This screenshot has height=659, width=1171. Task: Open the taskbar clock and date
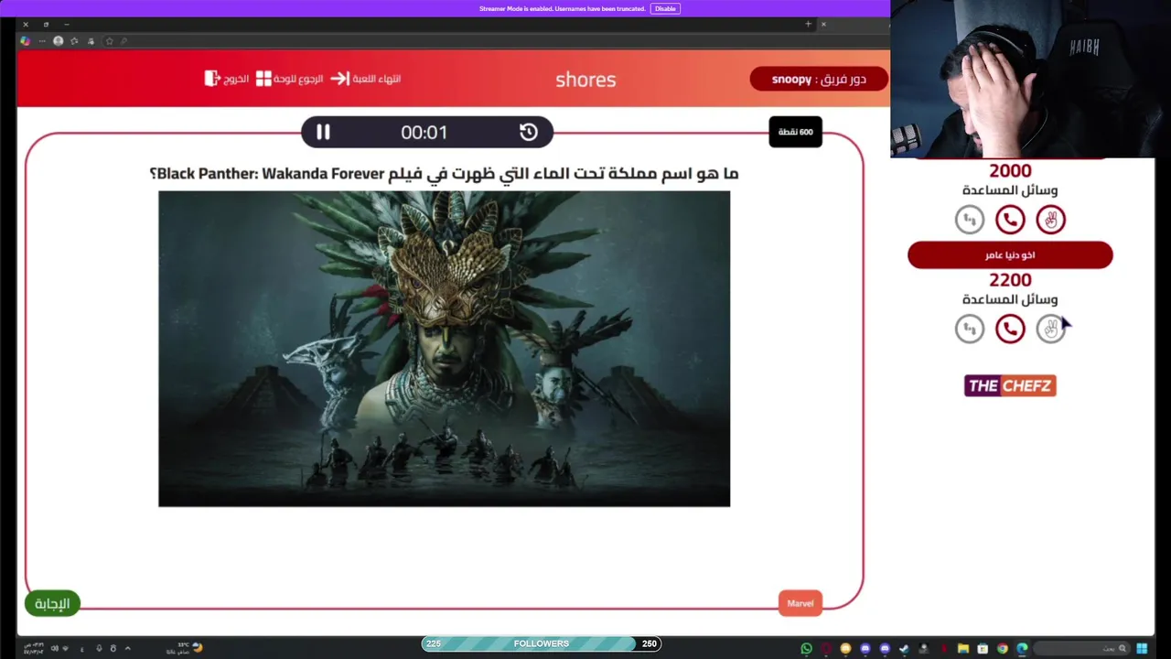[34, 648]
